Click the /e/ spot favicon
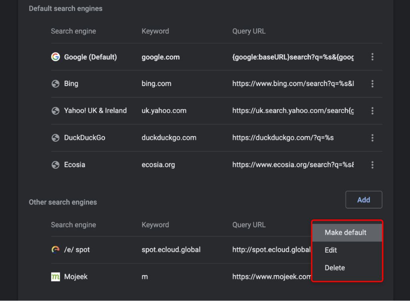 [x=55, y=250]
